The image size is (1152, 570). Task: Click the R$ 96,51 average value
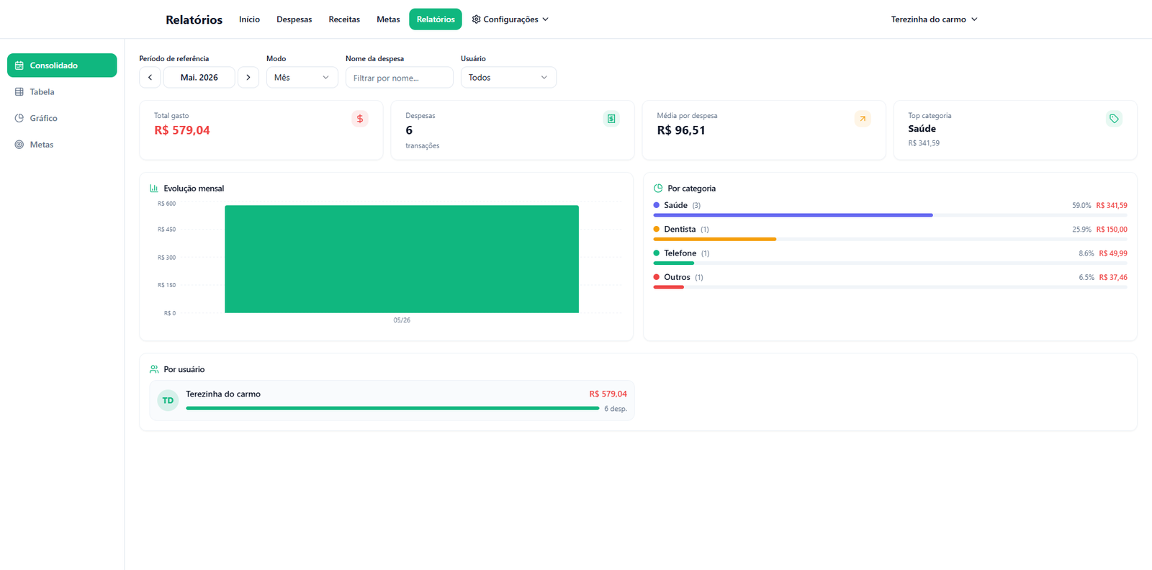[x=681, y=130]
